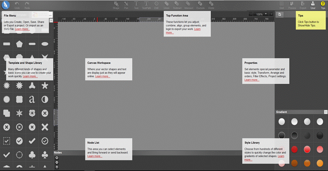The image size is (328, 171).
Task: Follow Learn more in Template and Shape Library tip
Action: coord(30,76)
